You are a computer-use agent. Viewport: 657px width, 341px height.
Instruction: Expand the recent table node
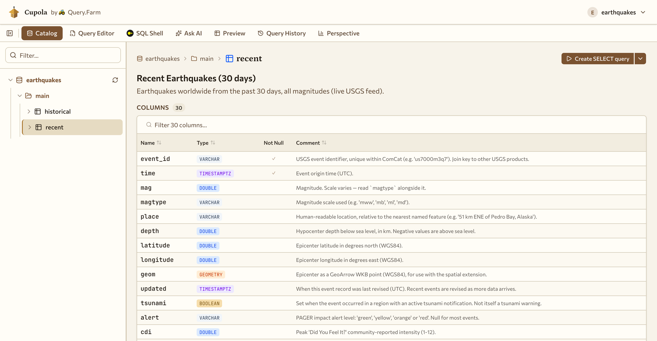tap(30, 127)
